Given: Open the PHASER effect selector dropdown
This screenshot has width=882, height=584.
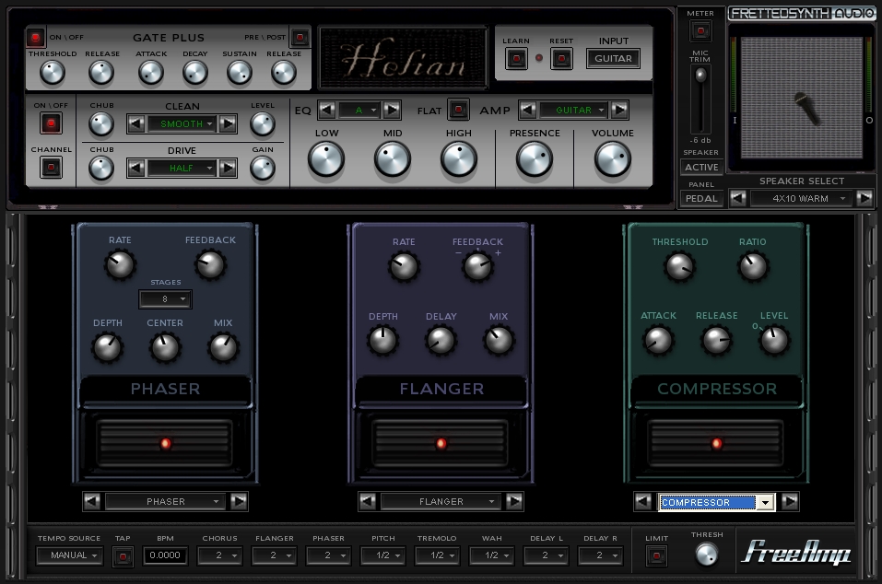Looking at the screenshot, I should coord(165,501).
